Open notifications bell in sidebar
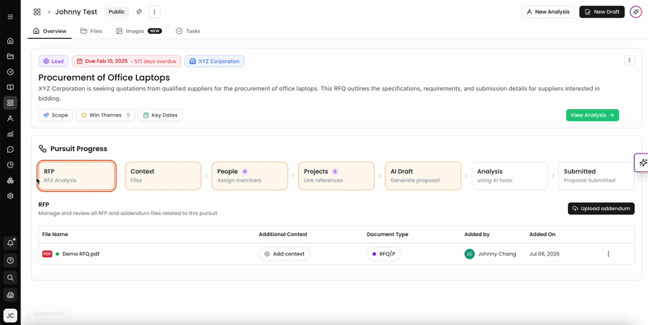Viewport: 648px width, 325px height. point(11,243)
